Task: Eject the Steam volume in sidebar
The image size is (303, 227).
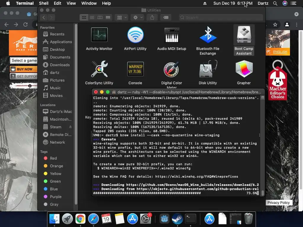Action: tap(70, 127)
